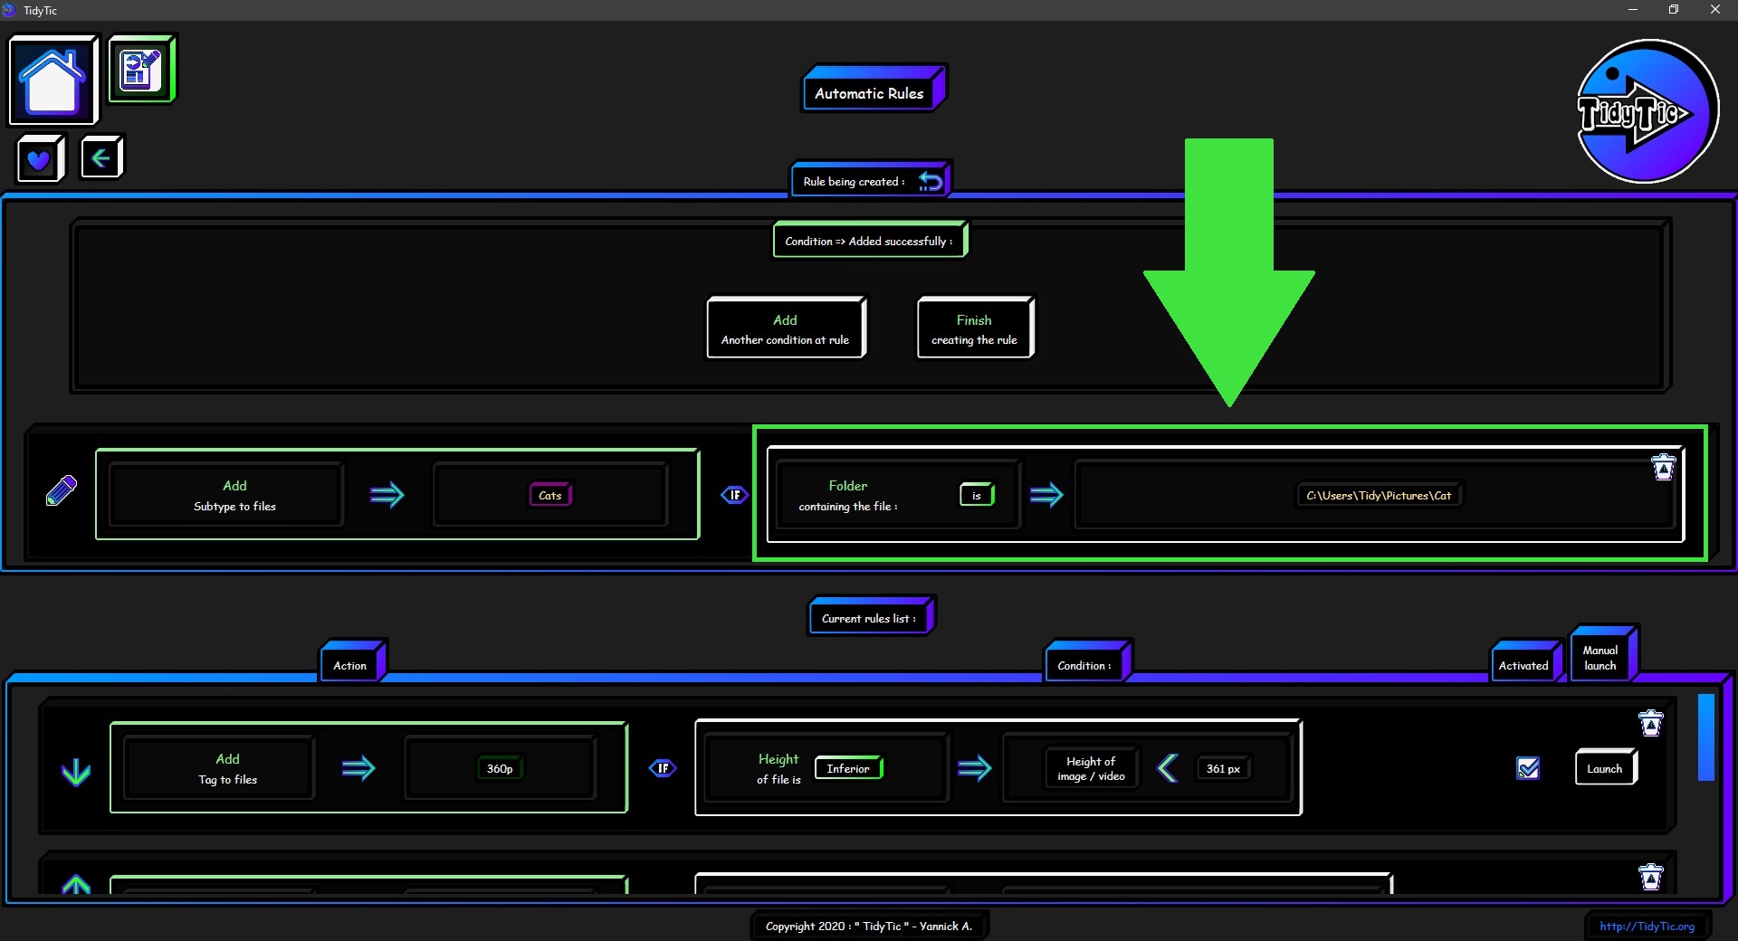Launch the 360p rule manually

1605,768
